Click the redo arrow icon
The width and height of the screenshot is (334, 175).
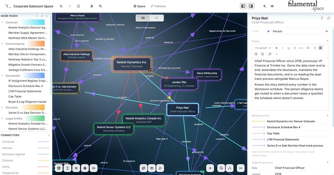(70, 6)
